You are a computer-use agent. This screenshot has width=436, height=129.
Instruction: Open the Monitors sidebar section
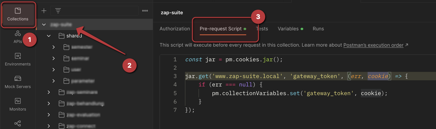click(x=18, y=105)
